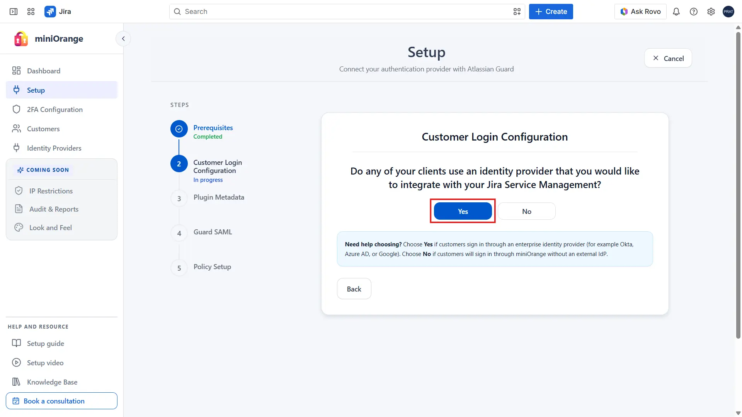The width and height of the screenshot is (742, 417).
Task: Click the Setup video play icon
Action: tap(16, 363)
